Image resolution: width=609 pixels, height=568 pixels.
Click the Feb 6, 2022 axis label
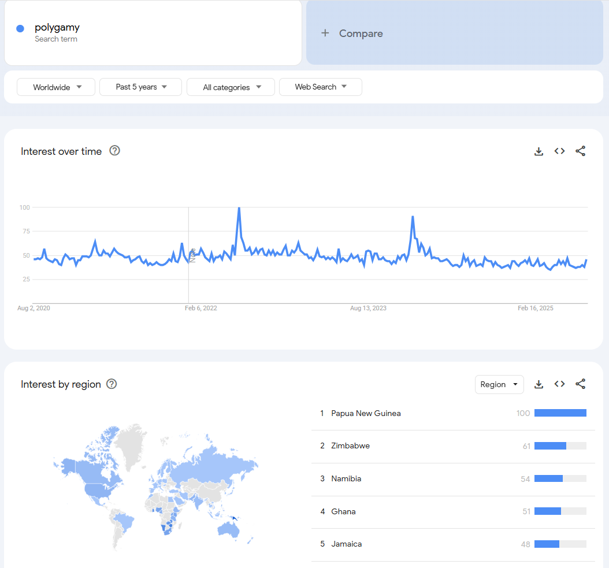point(201,308)
